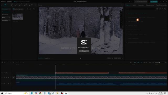This screenshot has width=168, height=95.
Task: Cancel the transcription with Отмена
Action: (x=84, y=51)
